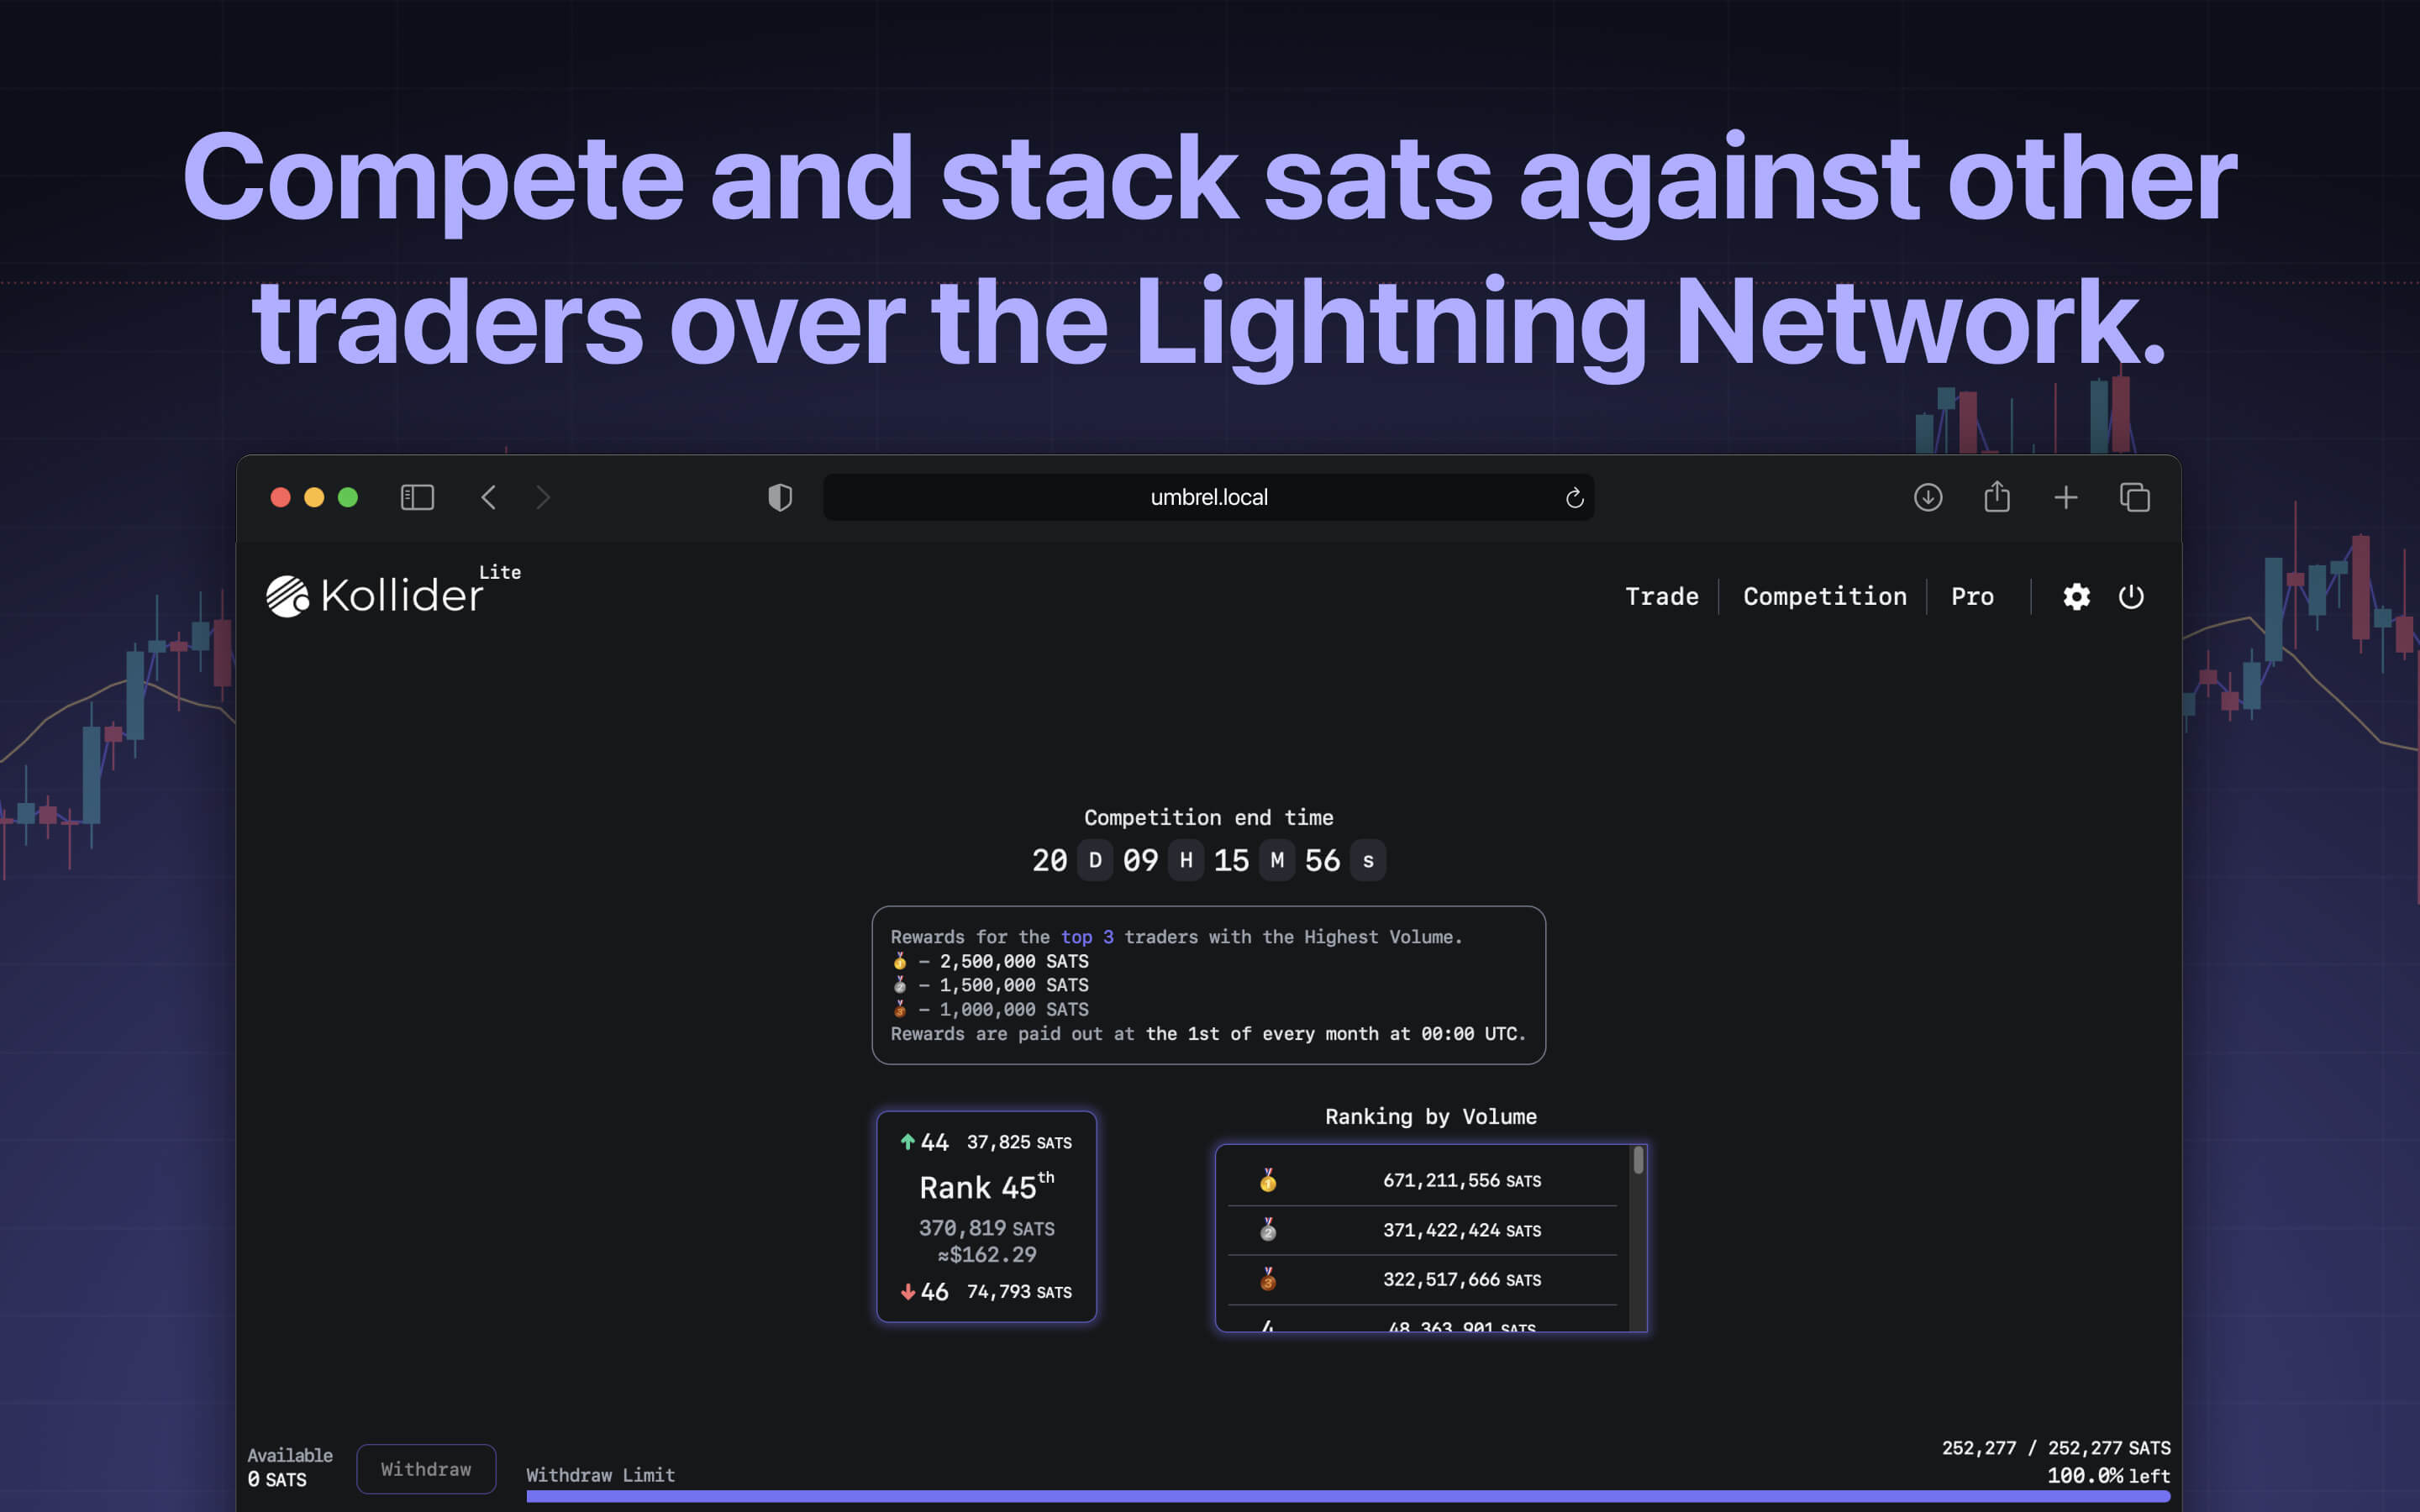
Task: Go back with the browser back arrow
Action: point(488,497)
